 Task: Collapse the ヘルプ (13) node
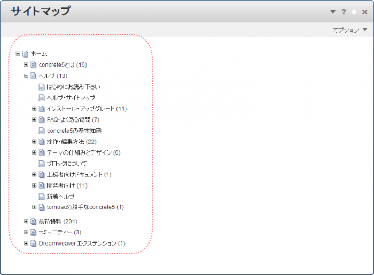[x=26, y=76]
